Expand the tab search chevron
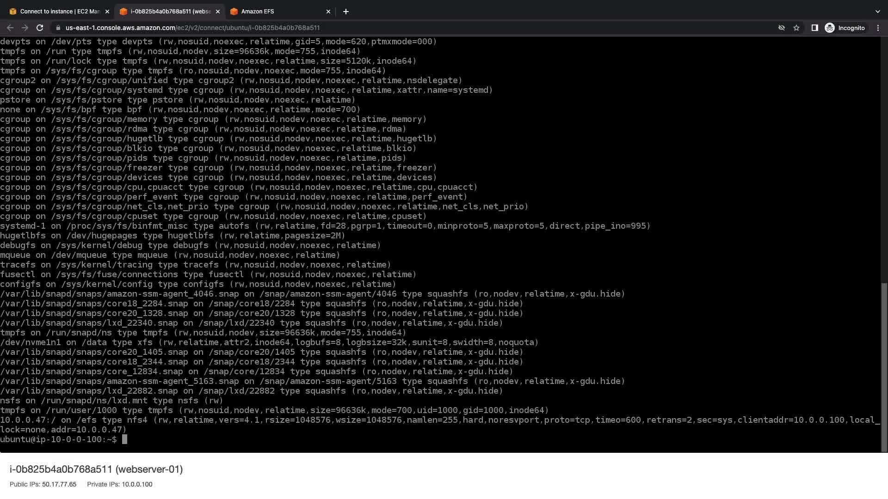The height and width of the screenshot is (499, 888). point(877,12)
